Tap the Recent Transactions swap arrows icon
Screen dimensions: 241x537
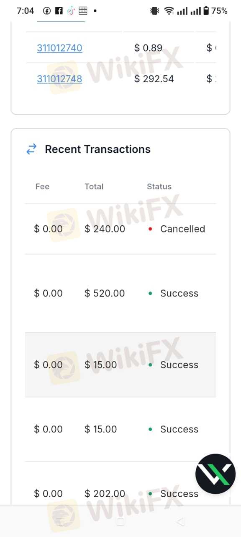coord(31,149)
